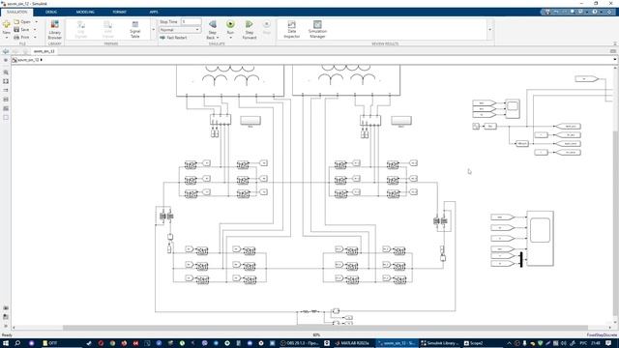
Task: Expand the Prepare gallery arrow
Action: click(153, 30)
